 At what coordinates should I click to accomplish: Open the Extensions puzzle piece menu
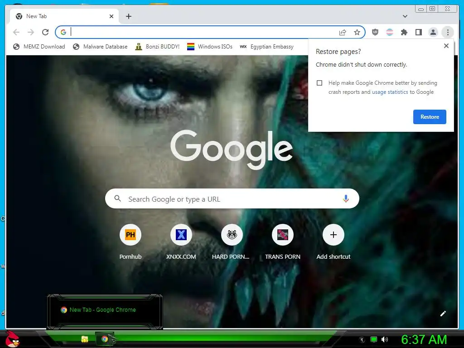point(404,32)
